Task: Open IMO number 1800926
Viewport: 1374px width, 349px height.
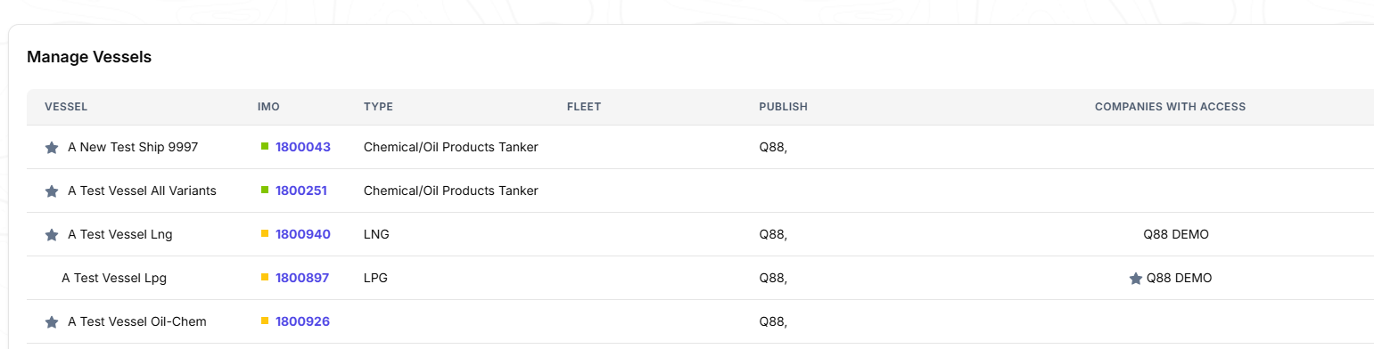Action: pyautogui.click(x=303, y=321)
